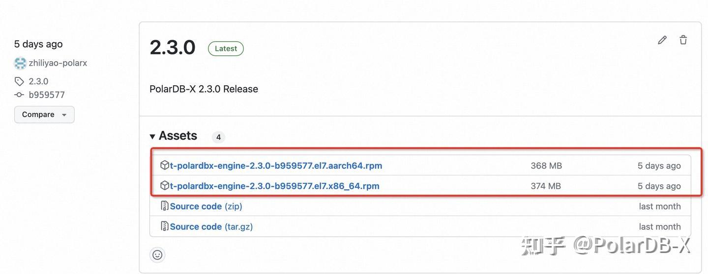Click the package icon for x86_64 rpm
The width and height of the screenshot is (708, 274).
point(165,186)
